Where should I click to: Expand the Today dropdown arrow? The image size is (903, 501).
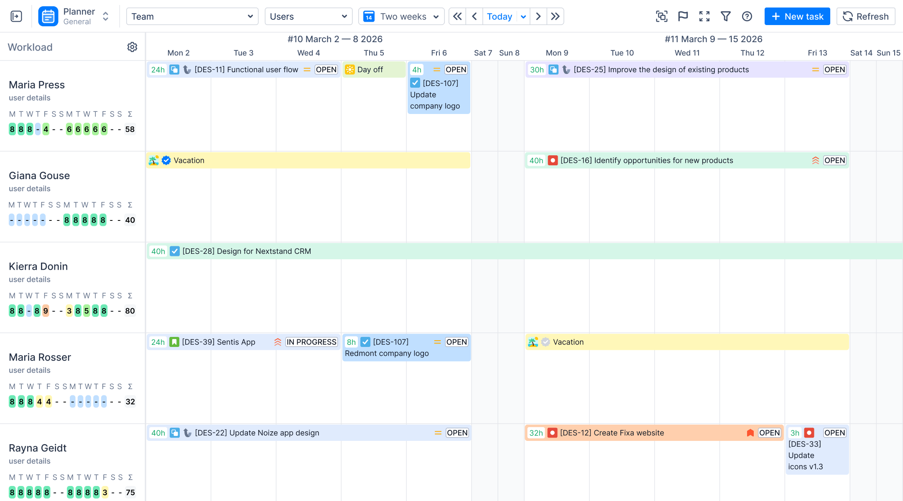coord(523,16)
